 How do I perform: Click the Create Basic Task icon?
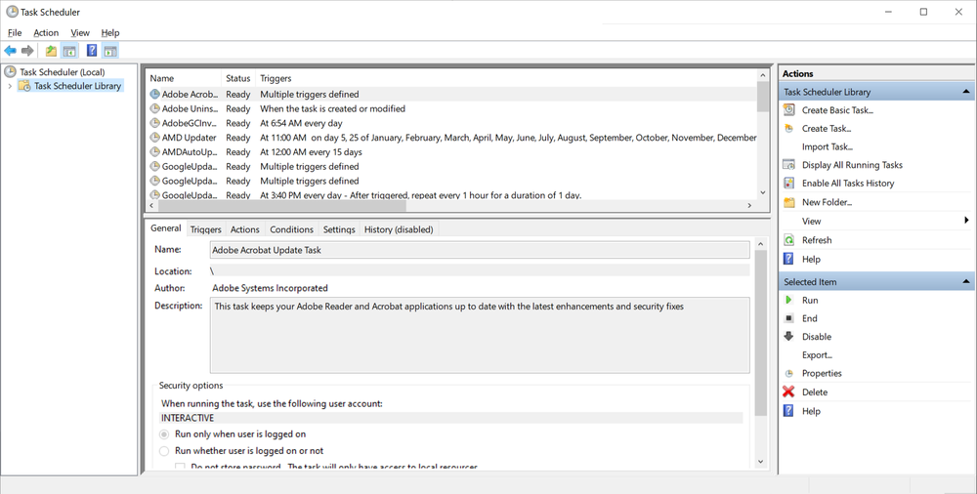(789, 110)
